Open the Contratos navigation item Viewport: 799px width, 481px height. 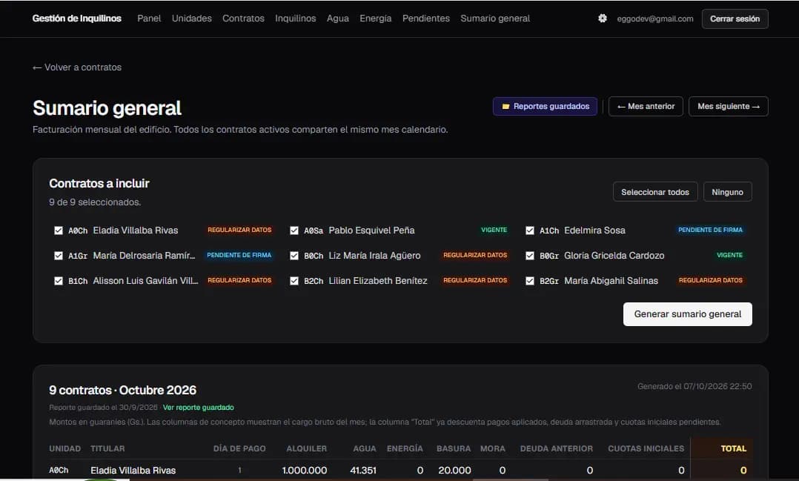point(243,19)
